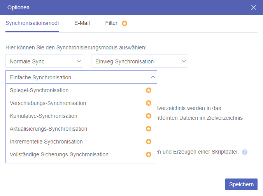The height and width of the screenshot is (196, 263).
Task: Click premium star icon beside Kumulative-Synchronisation
Action: click(x=148, y=116)
